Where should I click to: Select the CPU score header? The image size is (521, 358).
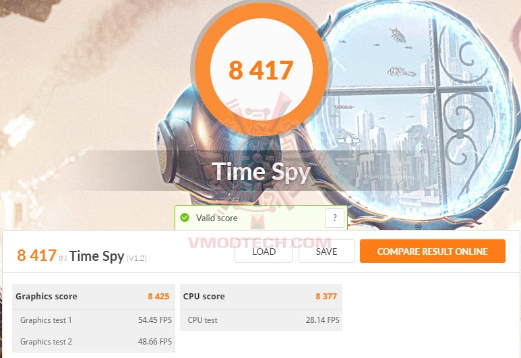204,296
